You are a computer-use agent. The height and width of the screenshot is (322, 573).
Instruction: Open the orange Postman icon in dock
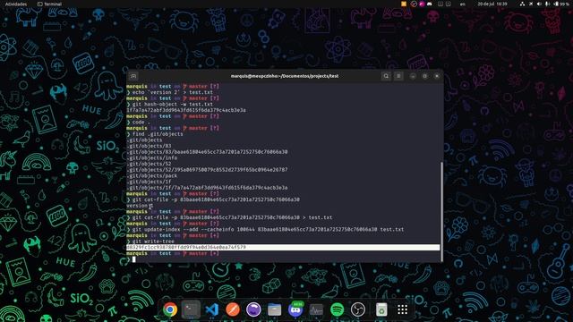(x=233, y=309)
